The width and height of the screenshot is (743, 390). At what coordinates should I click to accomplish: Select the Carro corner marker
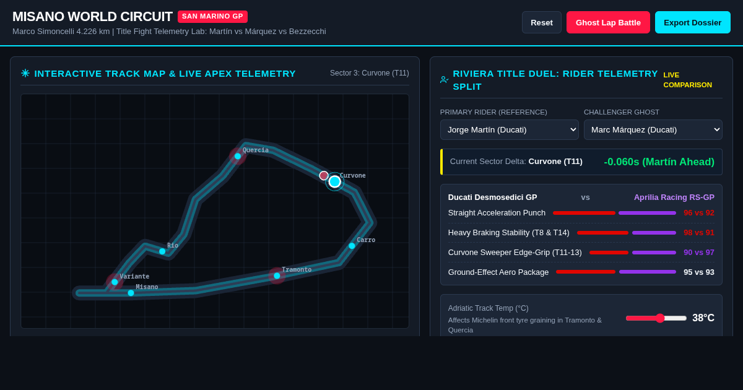[352, 246]
